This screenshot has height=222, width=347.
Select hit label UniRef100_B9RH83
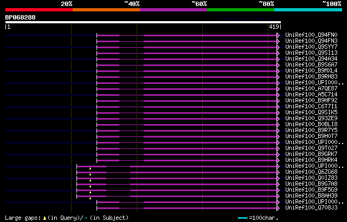[x=311, y=77]
